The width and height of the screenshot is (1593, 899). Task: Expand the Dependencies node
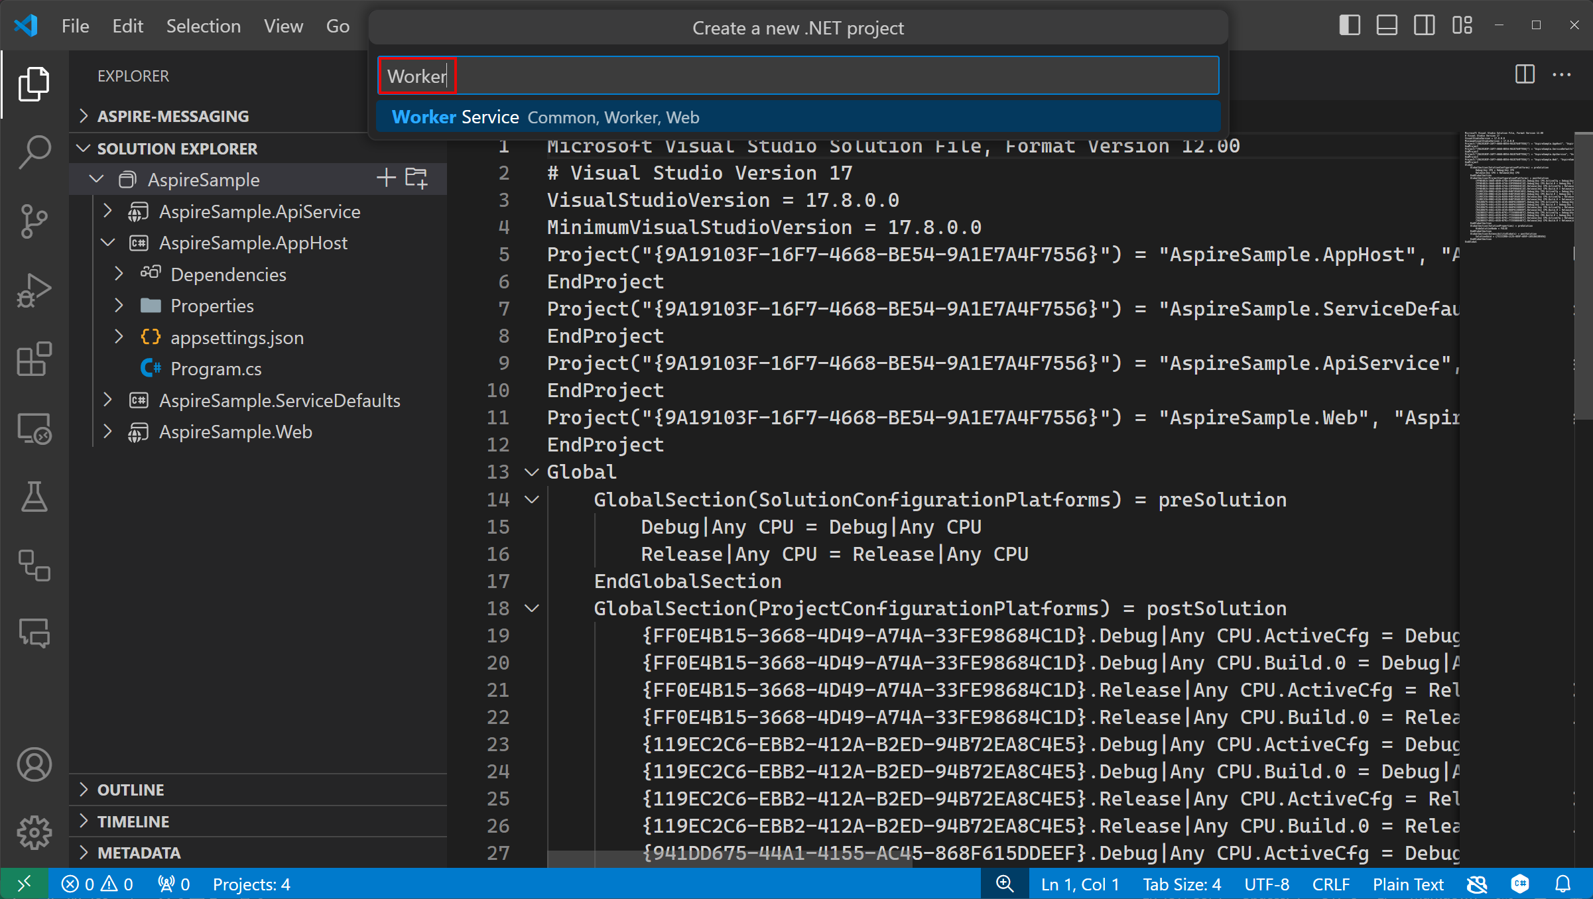[119, 274]
